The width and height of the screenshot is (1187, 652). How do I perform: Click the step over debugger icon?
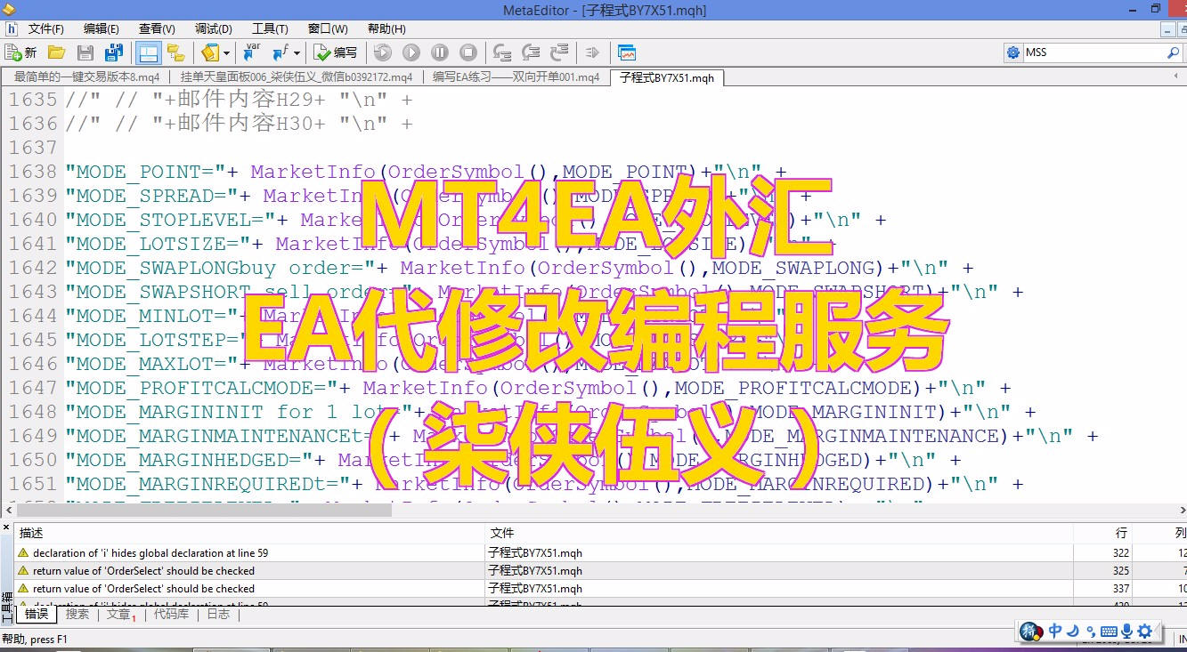coord(531,52)
